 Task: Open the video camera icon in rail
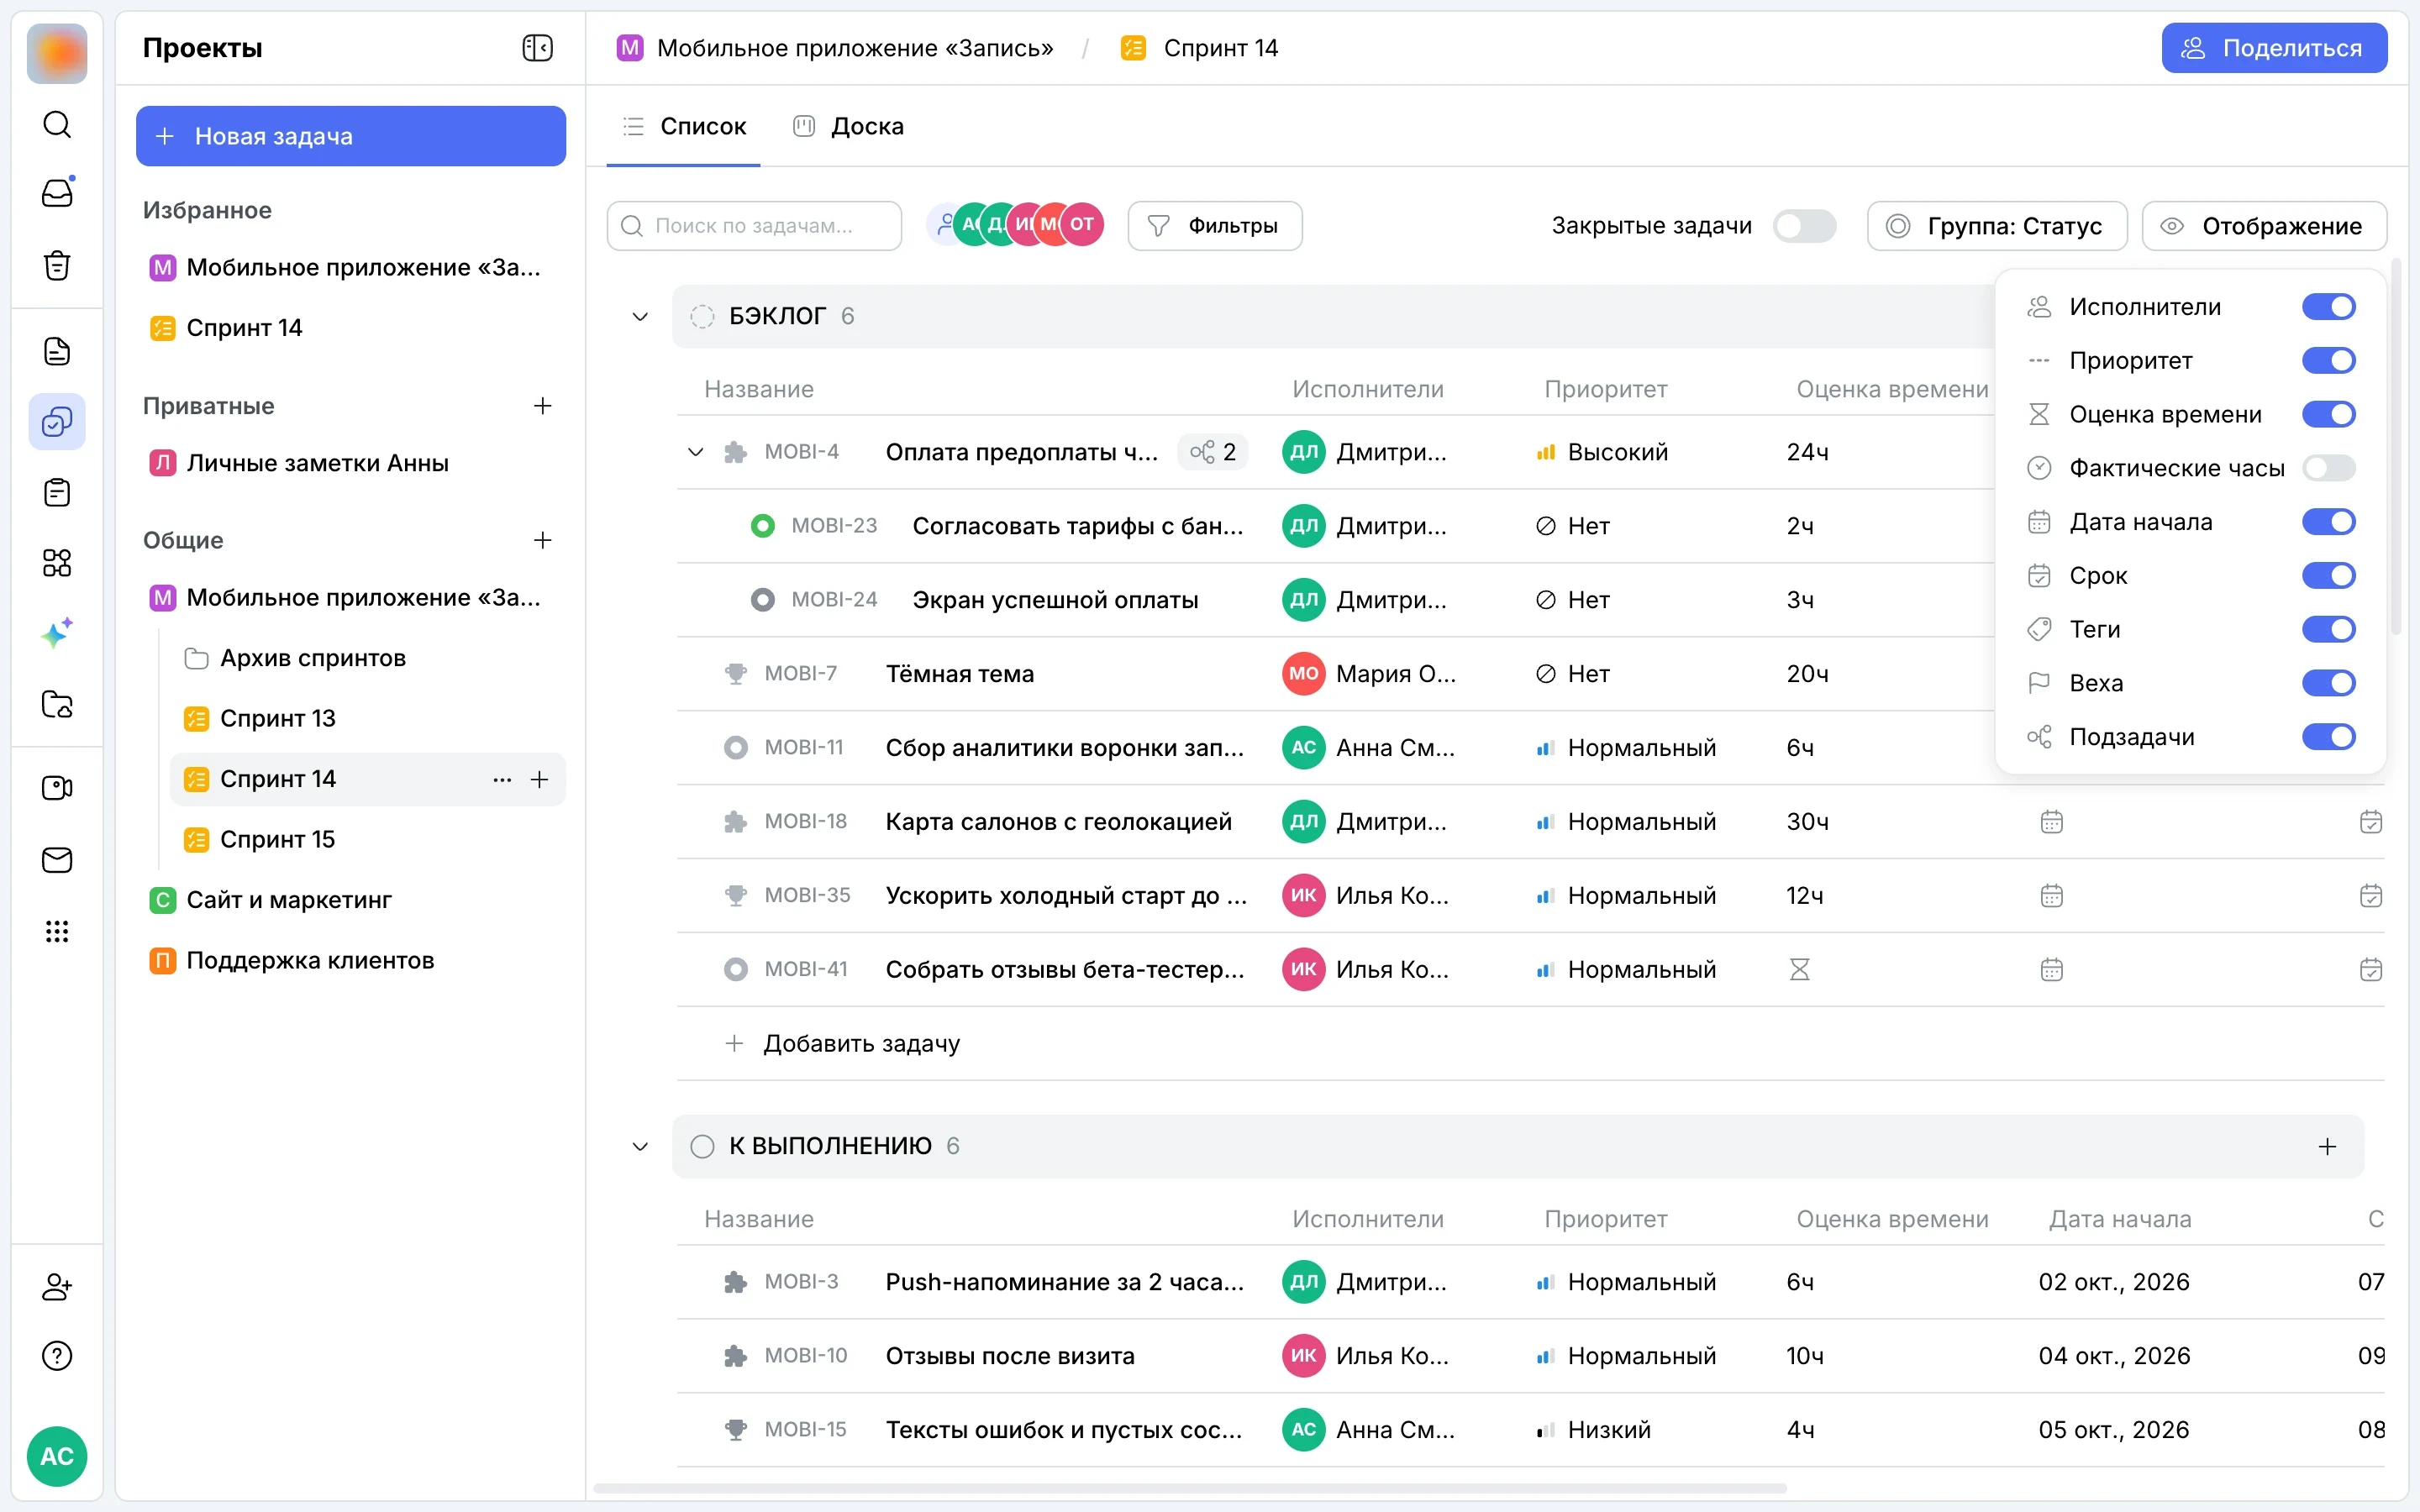tap(57, 788)
